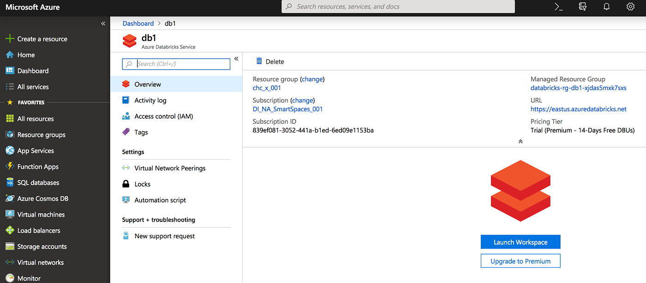Collapse the essentials pane with the caret
This screenshot has width=646, height=283.
(x=520, y=141)
